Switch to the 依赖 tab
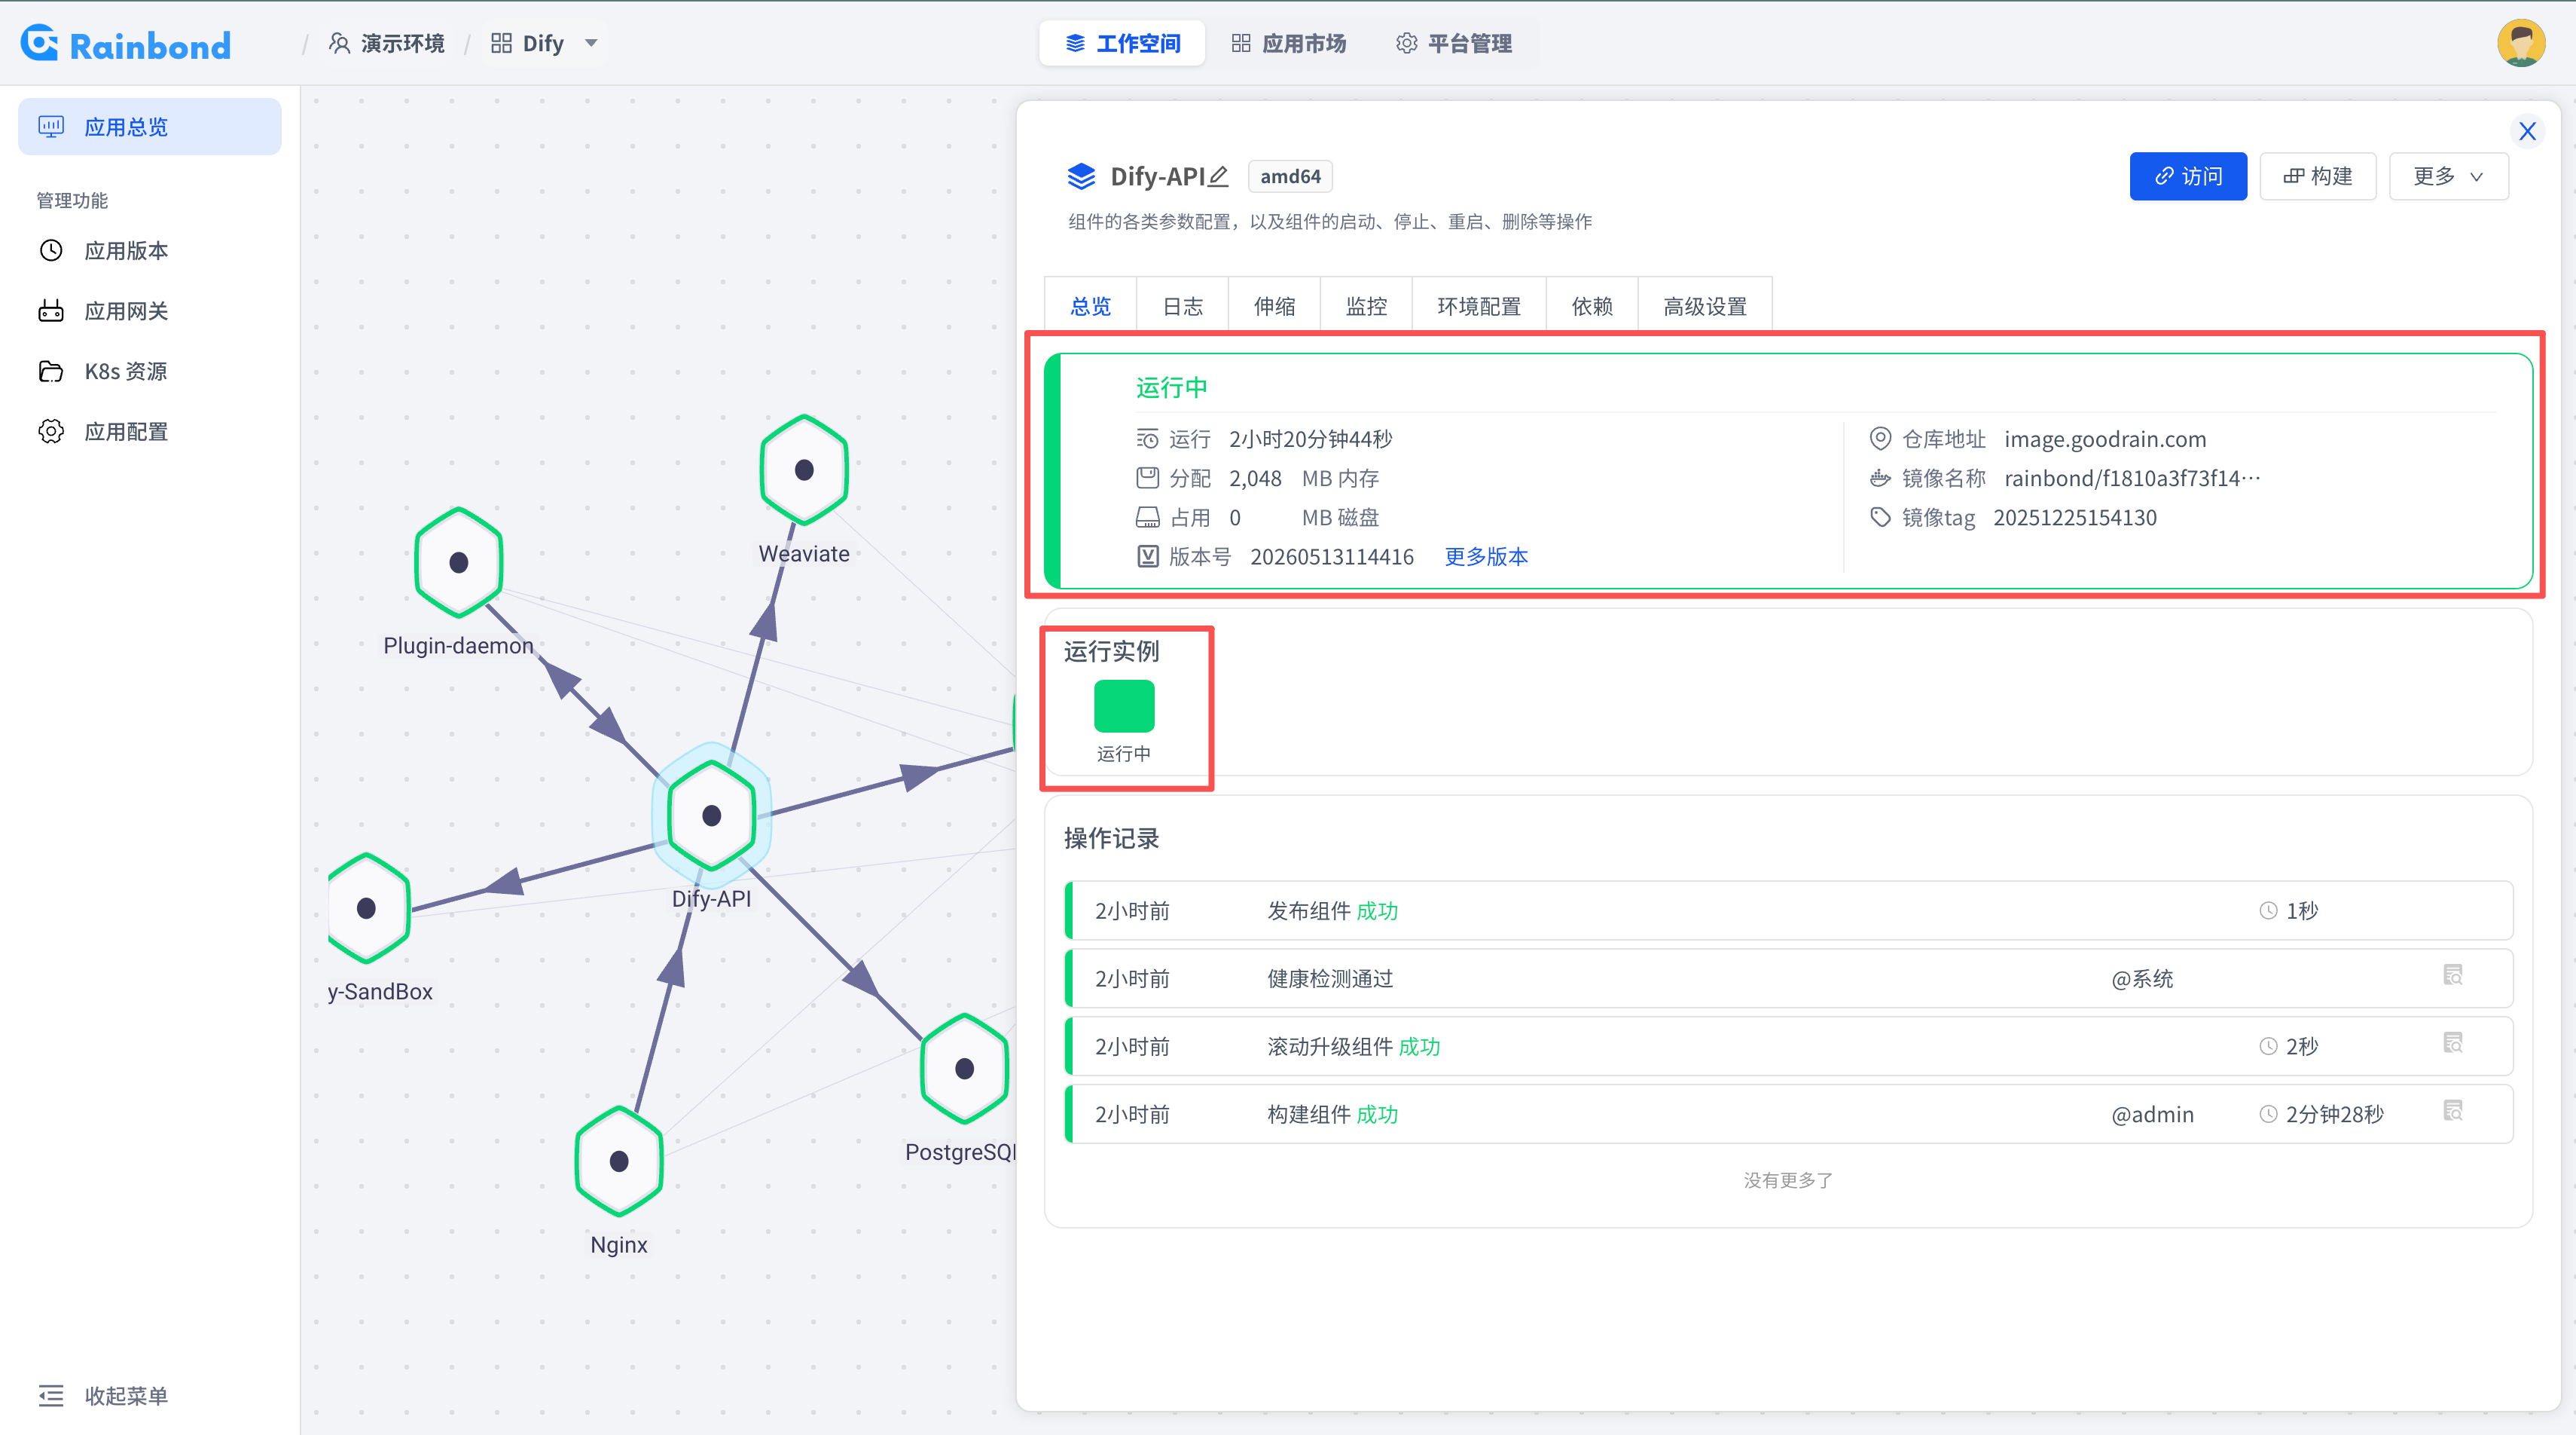Screen dimensions: 2576x1435 [x=1592, y=306]
